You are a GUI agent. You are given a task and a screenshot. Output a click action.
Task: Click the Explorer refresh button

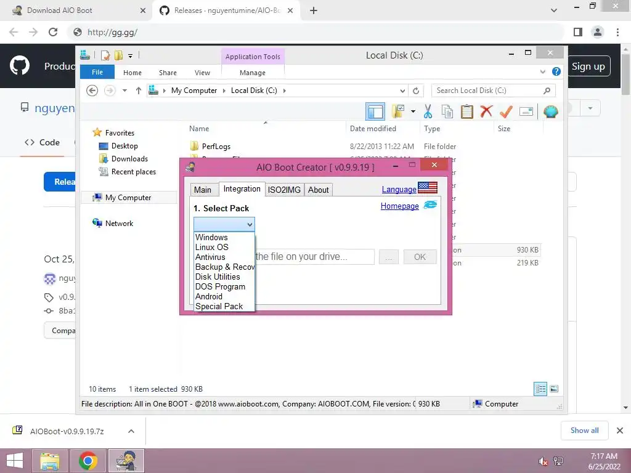[416, 91]
